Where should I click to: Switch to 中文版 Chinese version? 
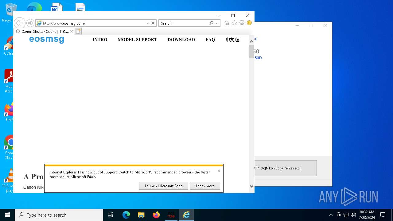[232, 40]
